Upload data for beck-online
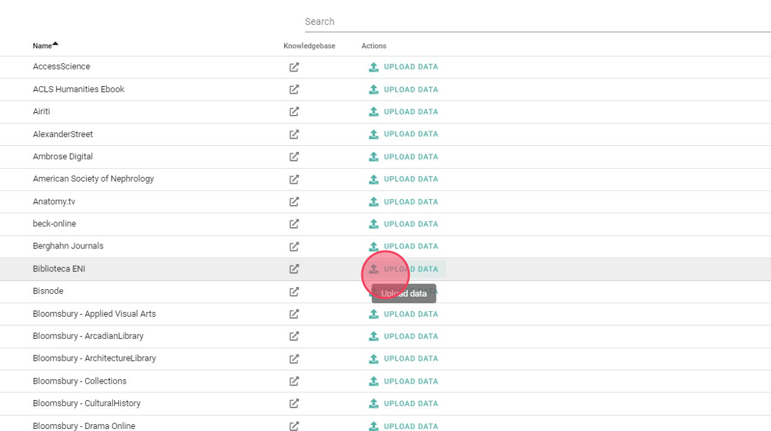This screenshot has height=431, width=771. tap(403, 224)
